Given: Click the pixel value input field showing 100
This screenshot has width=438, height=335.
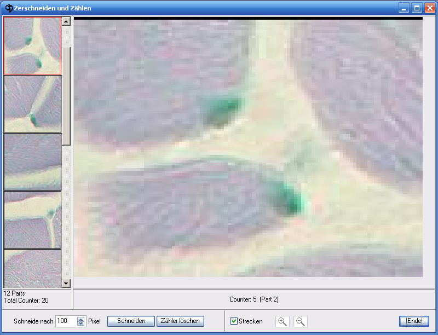Looking at the screenshot, I should [x=66, y=321].
